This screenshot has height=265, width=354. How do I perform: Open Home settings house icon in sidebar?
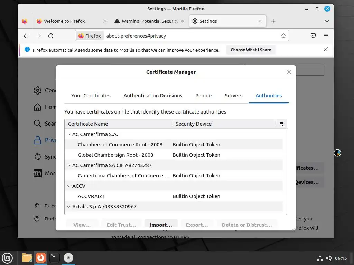[x=37, y=107]
